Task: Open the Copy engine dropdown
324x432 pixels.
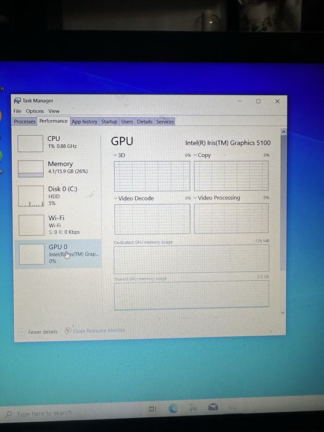Action: 202,155
